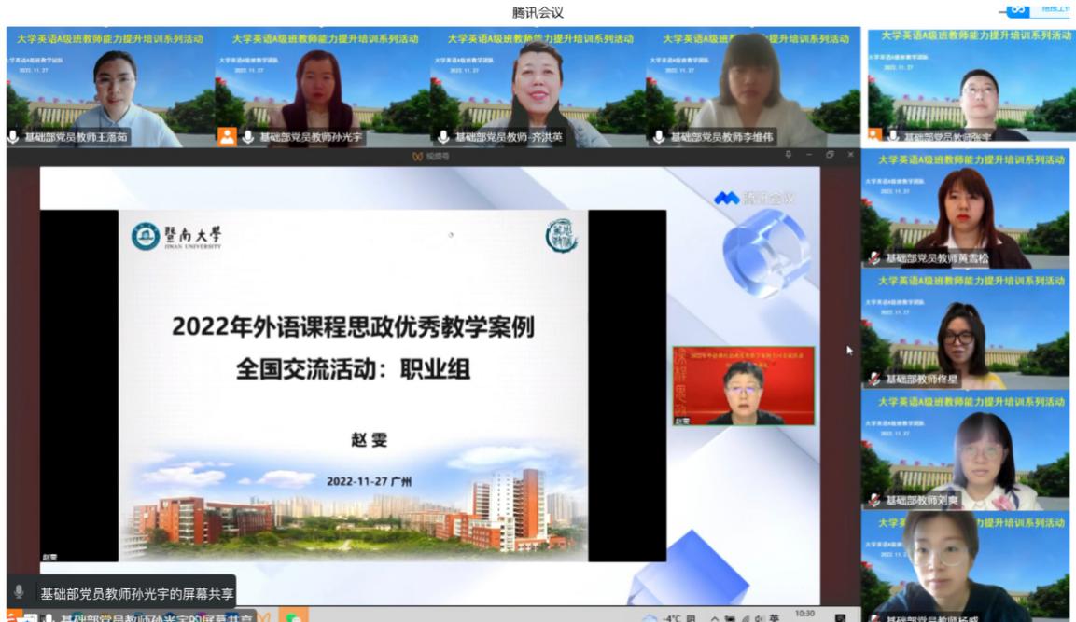The height and width of the screenshot is (622, 1076).
Task: Click muted microphone icon beside 黄雪松
Action: pos(874,258)
